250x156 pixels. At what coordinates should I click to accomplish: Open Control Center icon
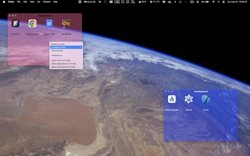coord(224,2)
